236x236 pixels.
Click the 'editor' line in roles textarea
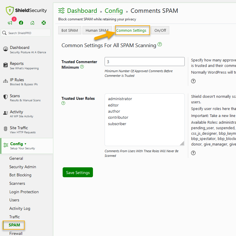click(113, 105)
